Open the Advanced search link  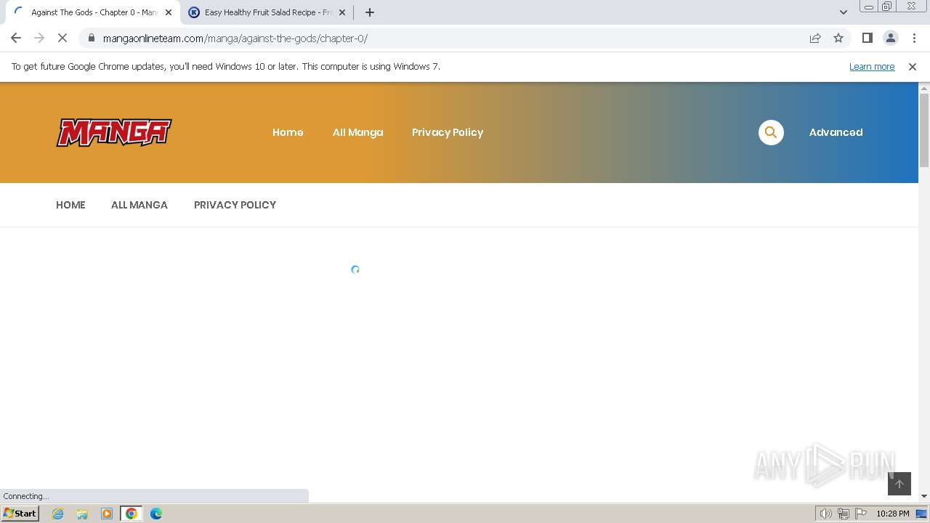(x=836, y=132)
